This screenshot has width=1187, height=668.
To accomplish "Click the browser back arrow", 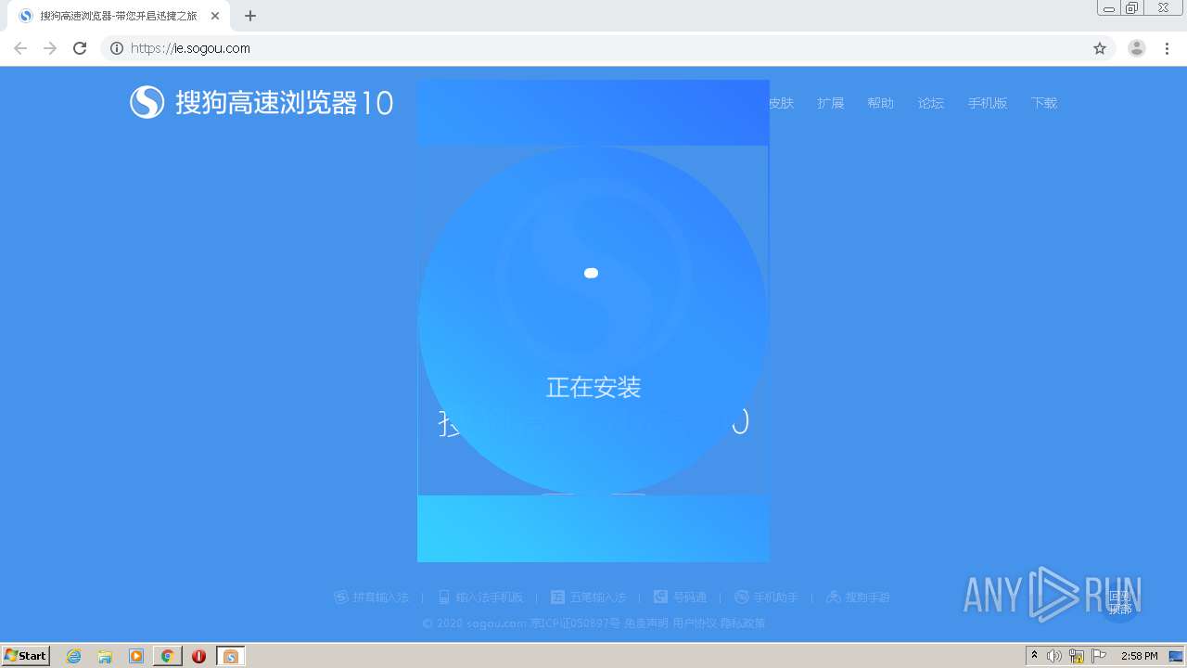I will tap(20, 48).
